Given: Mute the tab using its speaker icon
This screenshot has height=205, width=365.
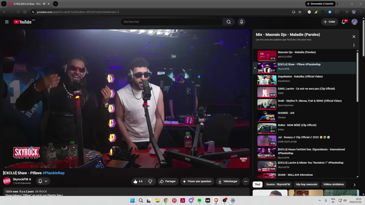Looking at the screenshot, I should (44, 4).
